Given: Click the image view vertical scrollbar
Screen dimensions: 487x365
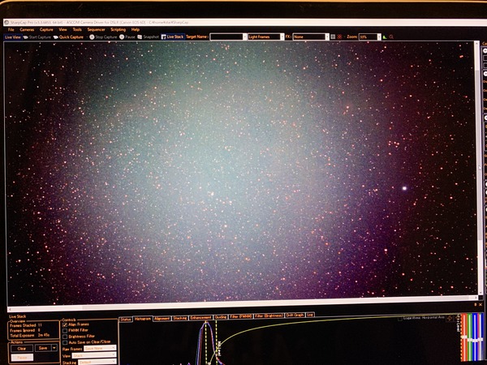Looking at the screenshot, I should click(478, 170).
